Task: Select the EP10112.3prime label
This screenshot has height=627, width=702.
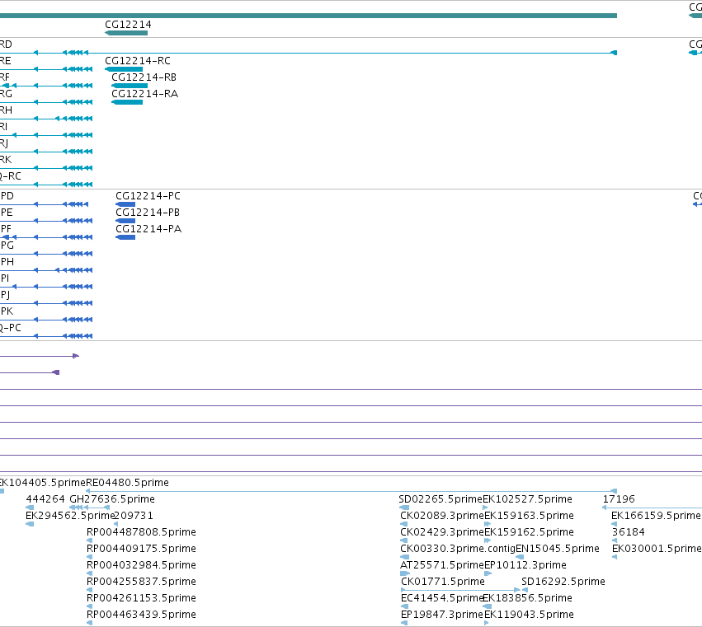Action: tap(525, 565)
